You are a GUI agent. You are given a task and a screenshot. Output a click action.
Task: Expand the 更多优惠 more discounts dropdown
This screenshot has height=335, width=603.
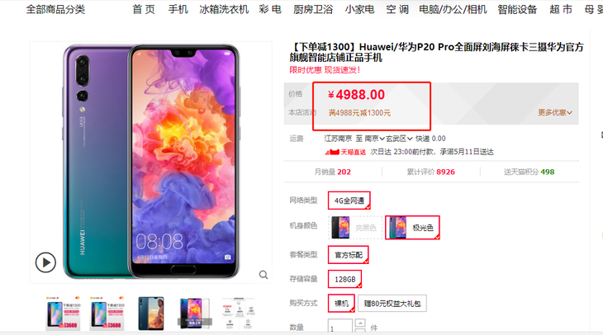click(555, 112)
